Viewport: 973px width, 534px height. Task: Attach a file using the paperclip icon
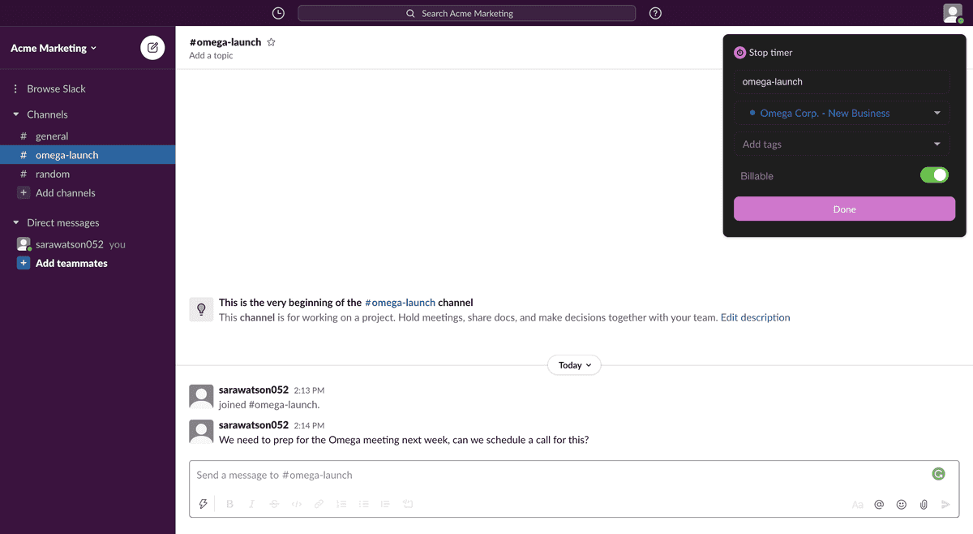tap(923, 504)
